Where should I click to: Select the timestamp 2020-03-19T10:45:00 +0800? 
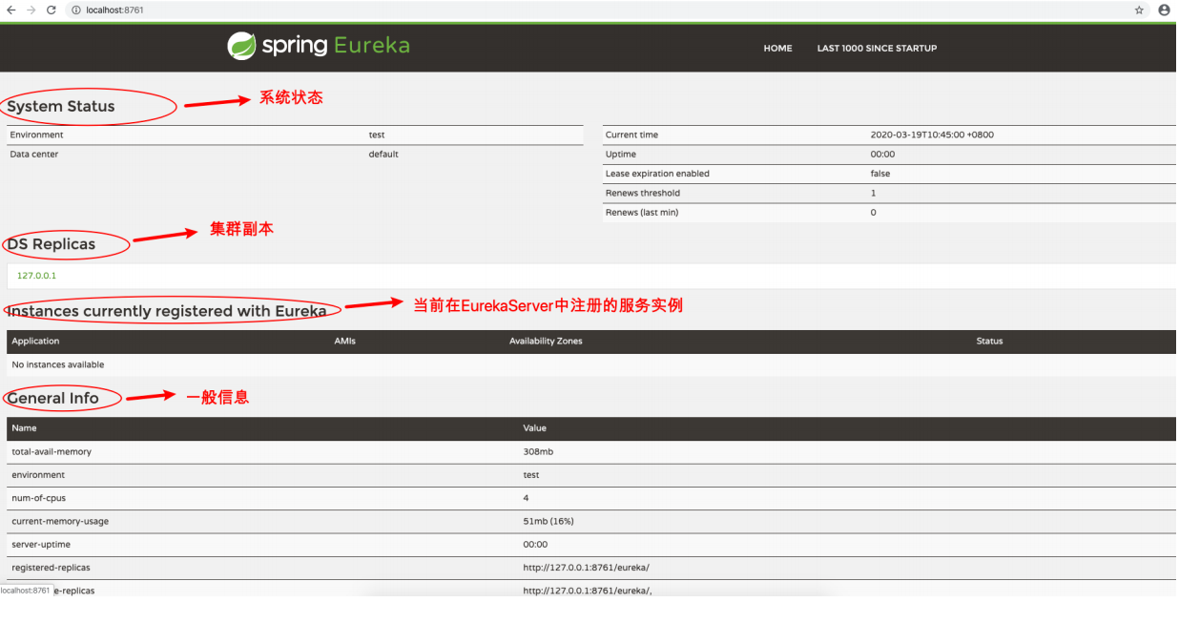[932, 135]
